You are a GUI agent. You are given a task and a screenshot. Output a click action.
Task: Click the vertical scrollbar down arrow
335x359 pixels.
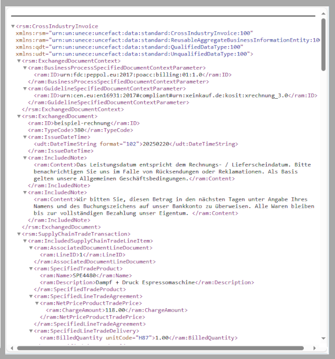point(323,338)
